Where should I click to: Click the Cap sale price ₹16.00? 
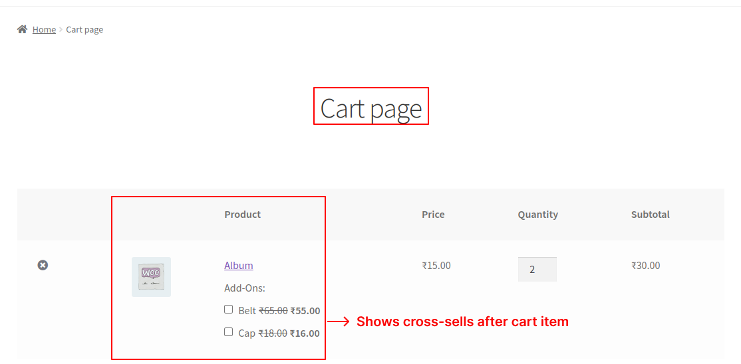(305, 333)
